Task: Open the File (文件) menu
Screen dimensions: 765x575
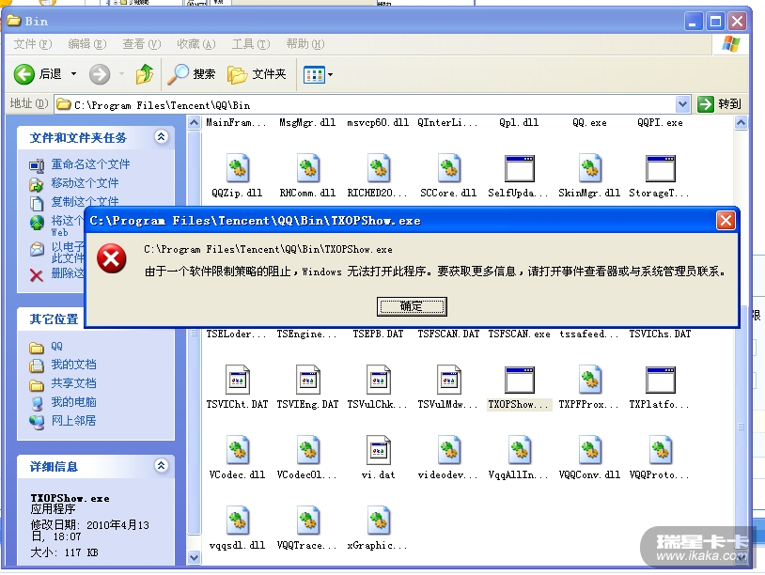Action: (x=33, y=44)
